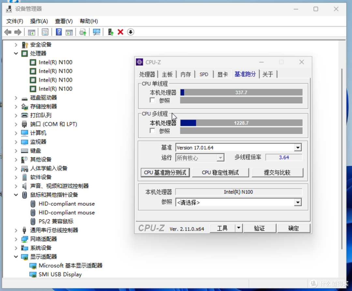
Task: Click the 验证 button
Action: (x=259, y=228)
